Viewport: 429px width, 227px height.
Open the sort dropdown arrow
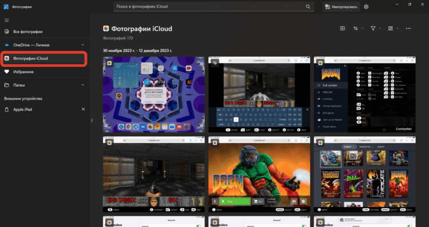[363, 29]
